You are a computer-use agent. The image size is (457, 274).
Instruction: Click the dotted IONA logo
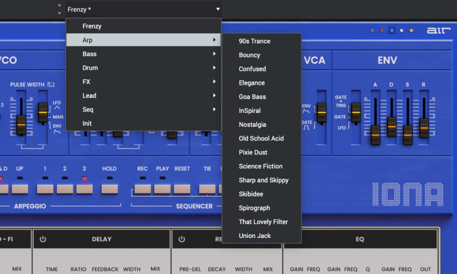coord(407,194)
